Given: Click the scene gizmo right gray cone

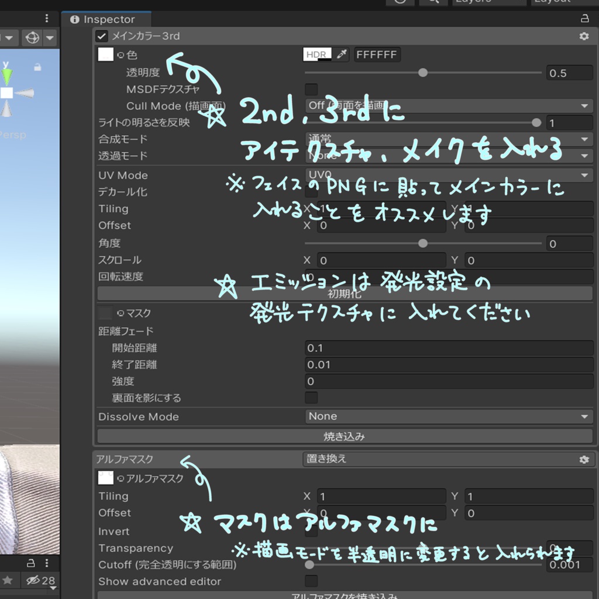Looking at the screenshot, I should click(25, 93).
